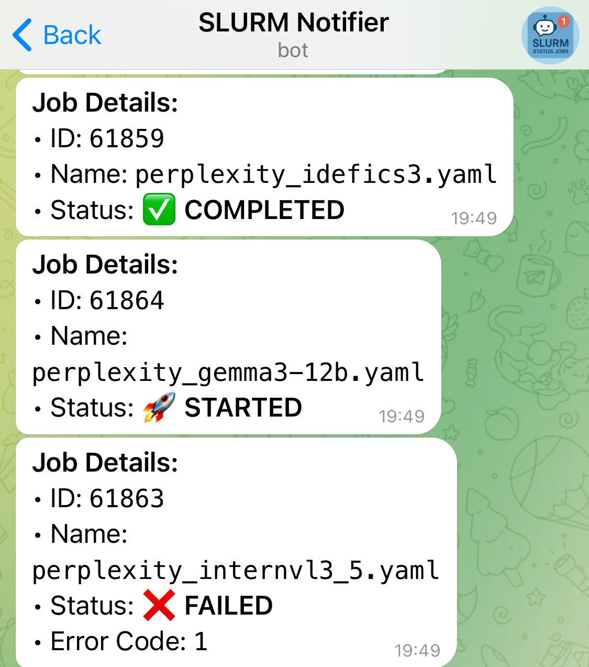Select the perplexity_internvl3_5.yaml job name

(x=236, y=571)
